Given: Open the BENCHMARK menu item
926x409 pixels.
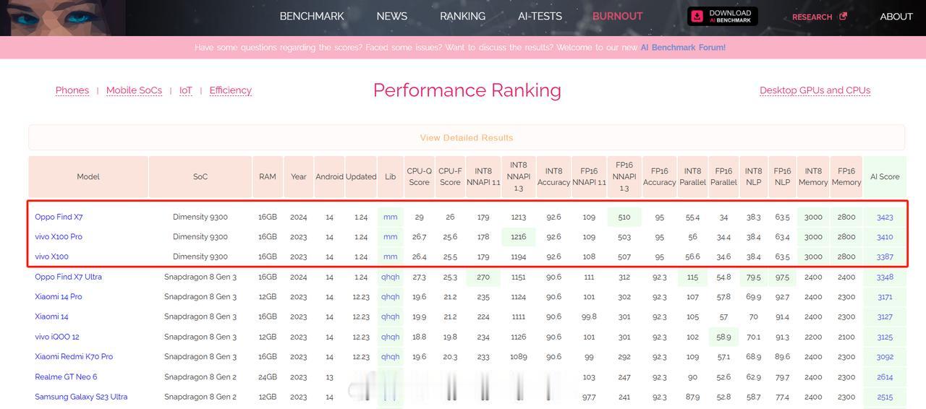Looking at the screenshot, I should pos(312,16).
